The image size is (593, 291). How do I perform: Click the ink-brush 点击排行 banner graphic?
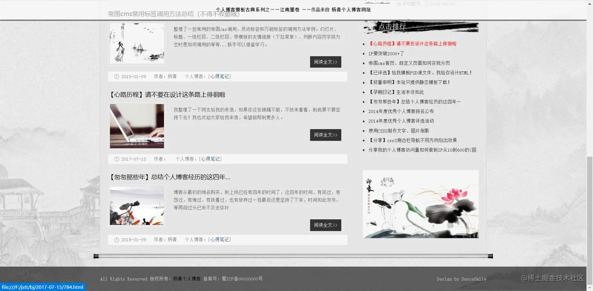420,27
